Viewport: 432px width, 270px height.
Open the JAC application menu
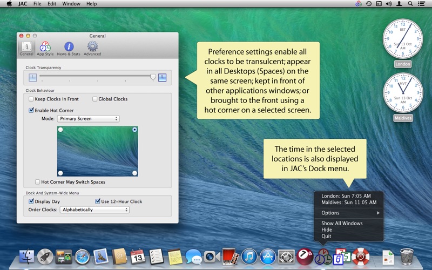[x=23, y=4]
